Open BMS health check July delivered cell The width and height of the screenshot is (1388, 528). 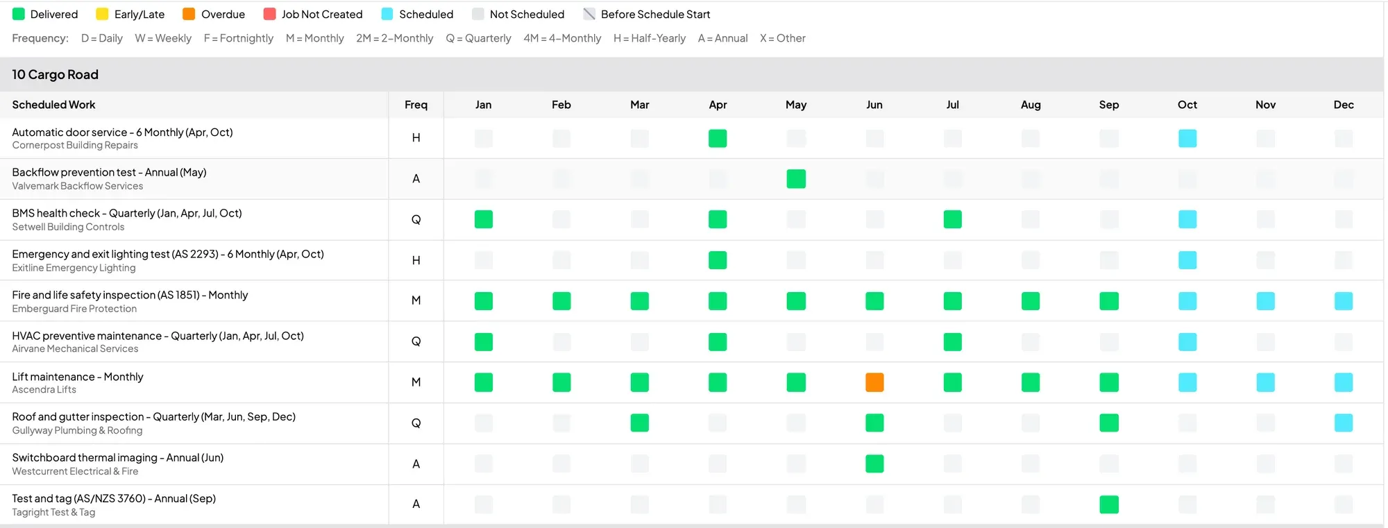[x=953, y=219]
